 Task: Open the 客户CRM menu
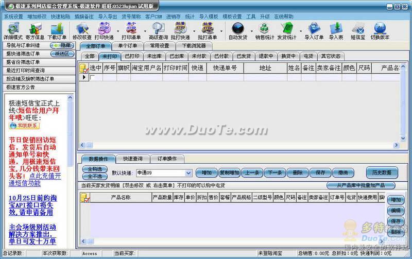pos(153,16)
